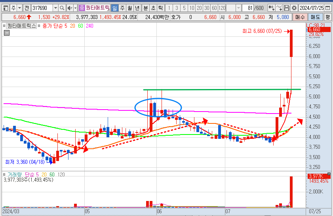This screenshot has width=333, height=216.
Task: Click the stock code field 317690
Action: (42, 8)
